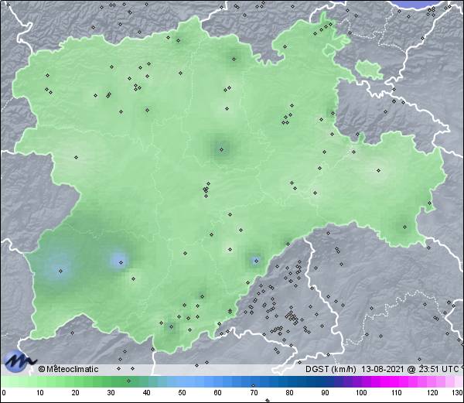The width and height of the screenshot is (464, 403).
Task: Click scale value 130
Action: tap(458, 393)
